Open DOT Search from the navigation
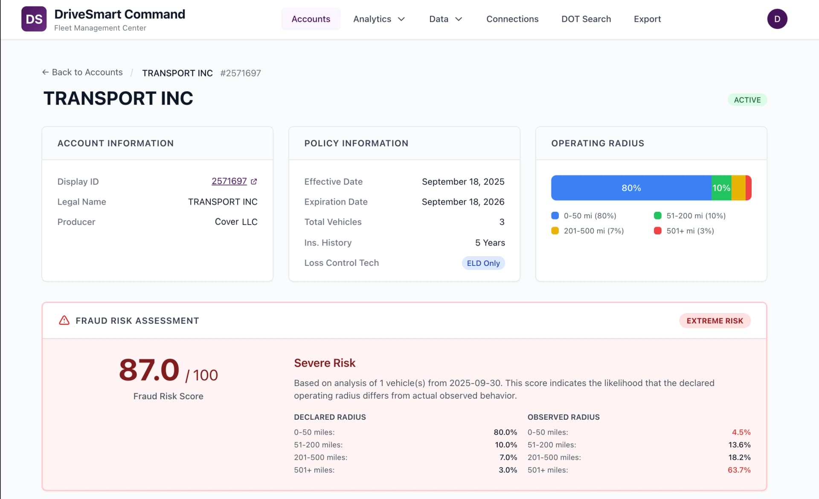 pyautogui.click(x=586, y=19)
